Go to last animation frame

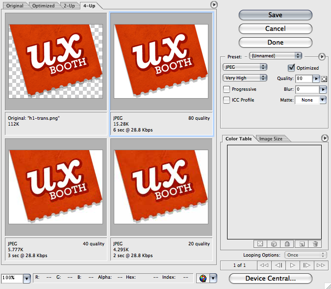tap(321, 265)
